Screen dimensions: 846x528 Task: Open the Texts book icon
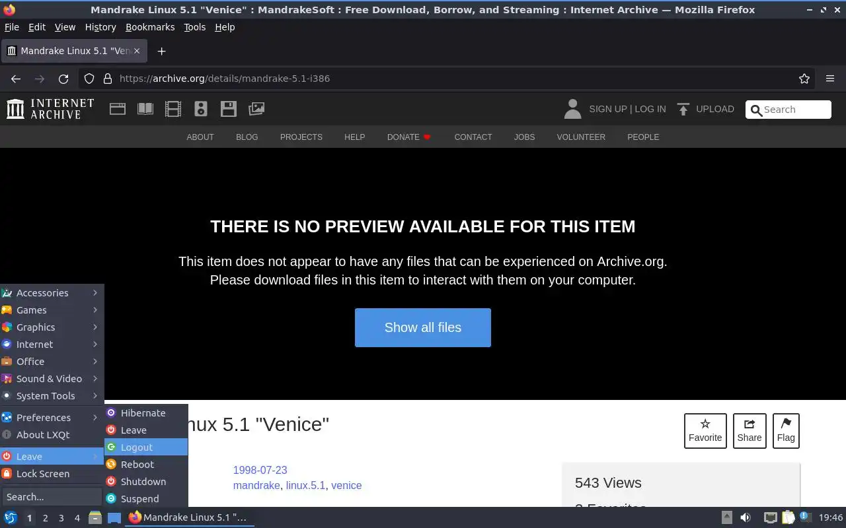click(x=145, y=109)
